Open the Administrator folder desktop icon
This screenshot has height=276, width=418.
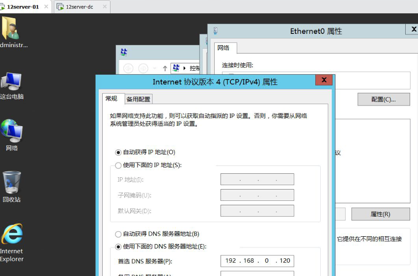[11, 29]
